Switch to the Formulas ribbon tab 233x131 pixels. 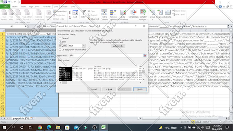(x=47, y=6)
